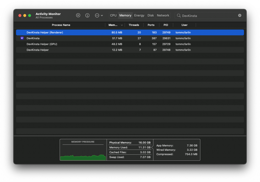The image size is (260, 182).
Task: Select the DevKinsta main process name
Action: pos(33,38)
